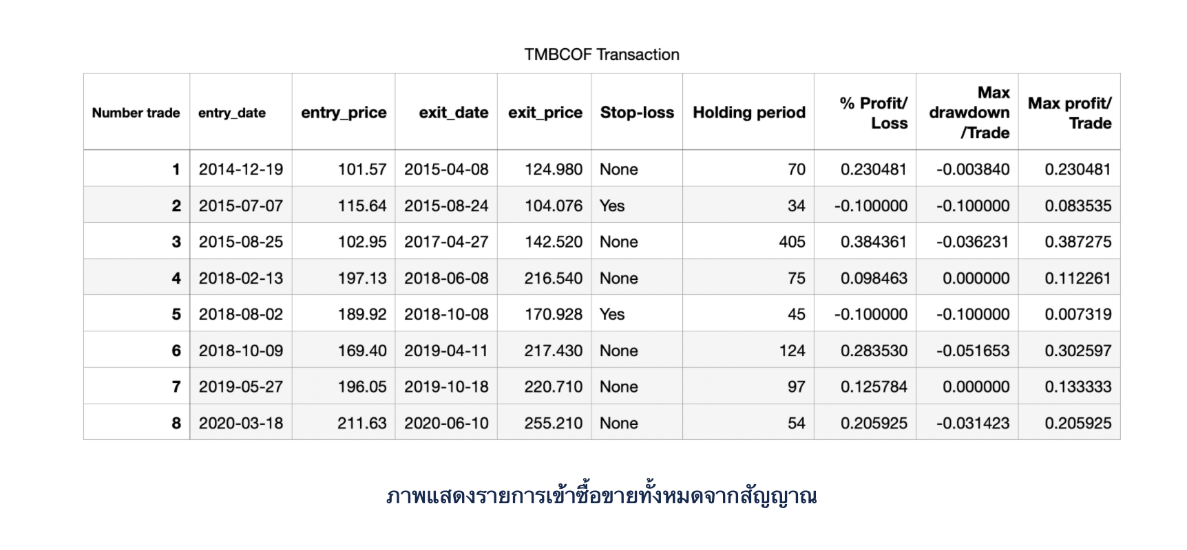Screen dimensions: 1187x550
Task: Select the 'Max profit/Trade' column header
Action: coord(1069,113)
